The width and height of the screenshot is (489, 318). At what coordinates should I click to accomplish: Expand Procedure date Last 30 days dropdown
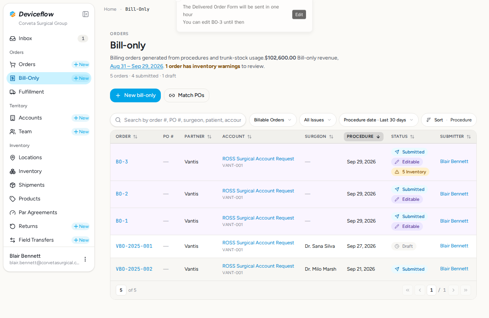pyautogui.click(x=379, y=120)
